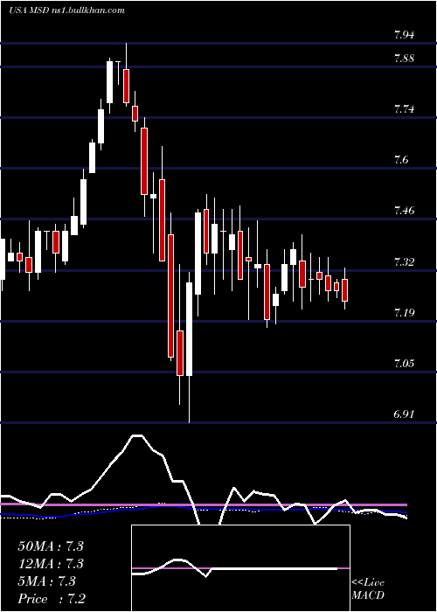Click the 7.05 price axis label
The height and width of the screenshot is (612, 437).
tap(404, 364)
